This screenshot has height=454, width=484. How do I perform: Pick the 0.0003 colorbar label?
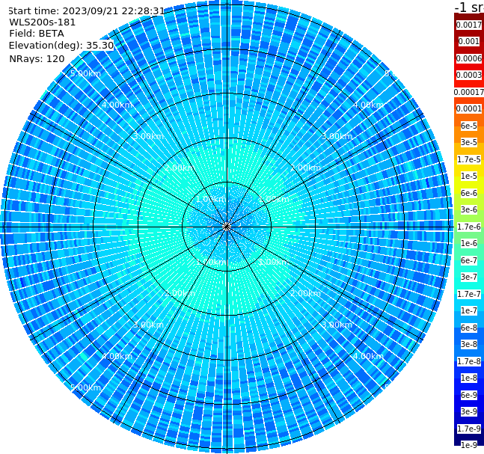coord(469,75)
